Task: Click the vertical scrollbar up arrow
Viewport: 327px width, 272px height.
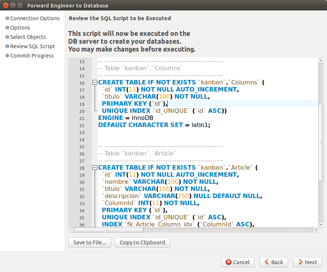Action: coord(321,61)
